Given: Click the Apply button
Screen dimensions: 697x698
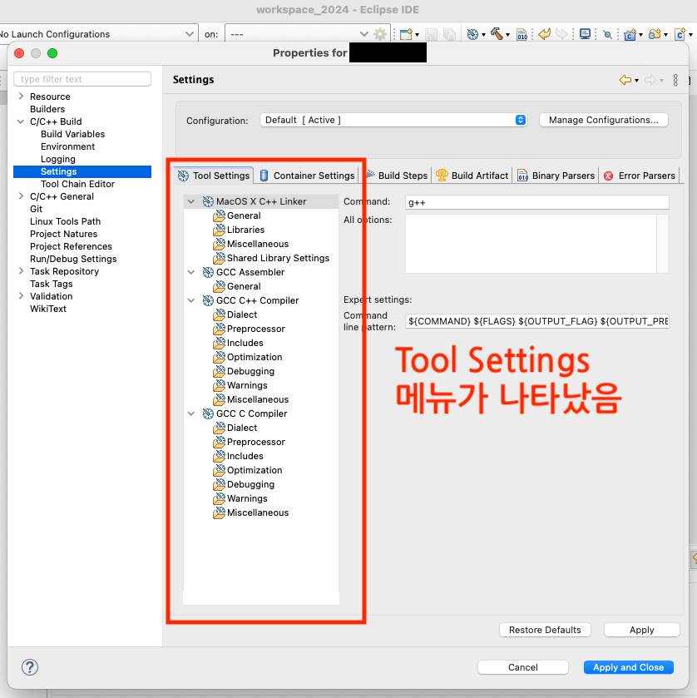Looking at the screenshot, I should (641, 630).
